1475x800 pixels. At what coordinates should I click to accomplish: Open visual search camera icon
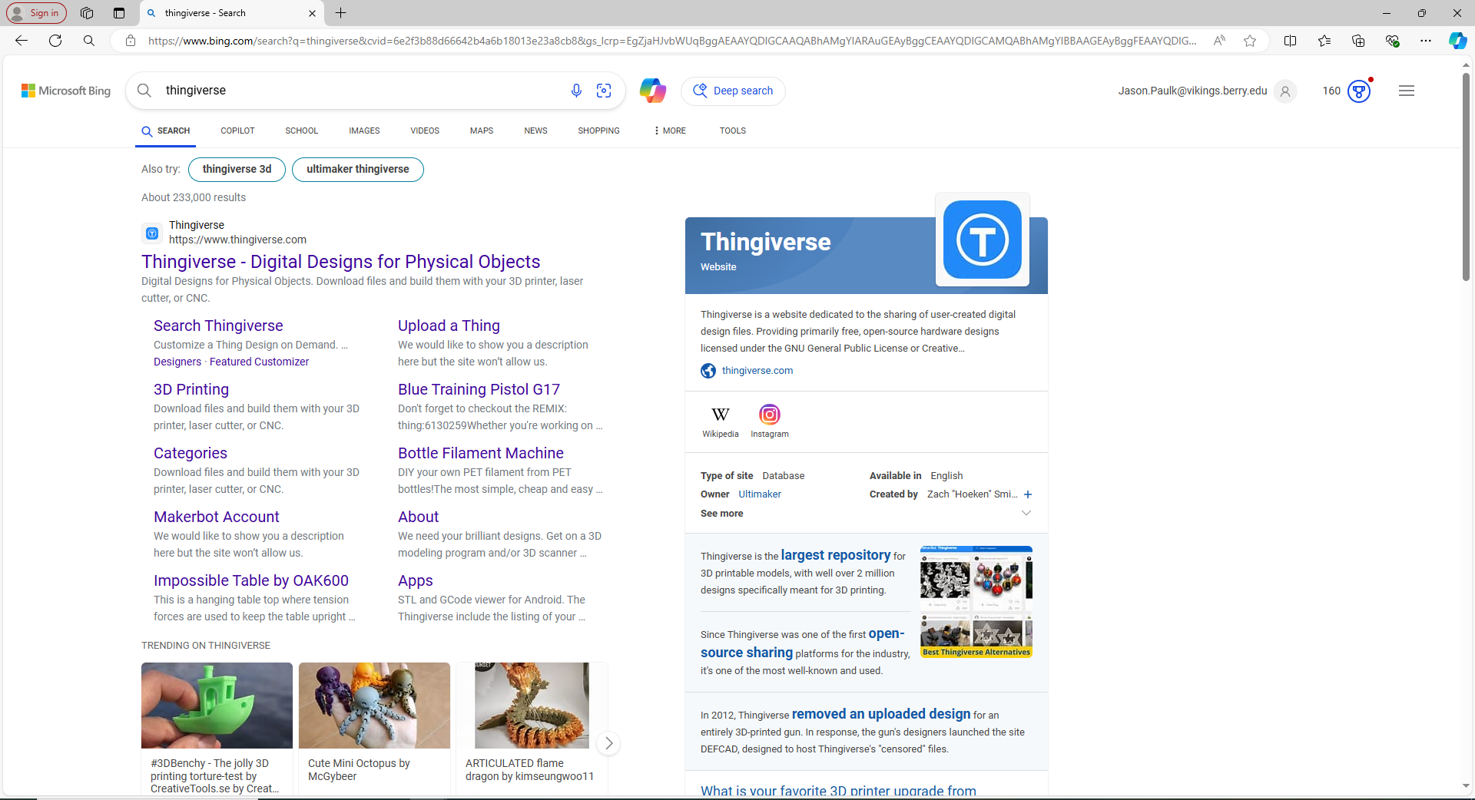click(x=604, y=91)
